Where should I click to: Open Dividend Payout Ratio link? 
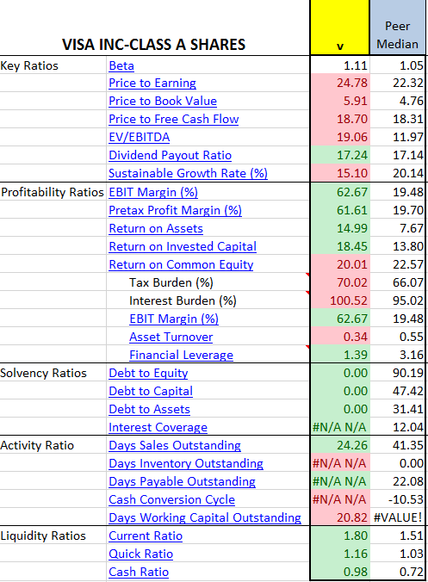(x=170, y=155)
